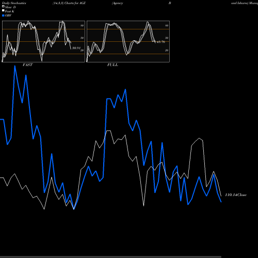
Task: Click the 'OBV' legend label
Action: tap(8, 15)
